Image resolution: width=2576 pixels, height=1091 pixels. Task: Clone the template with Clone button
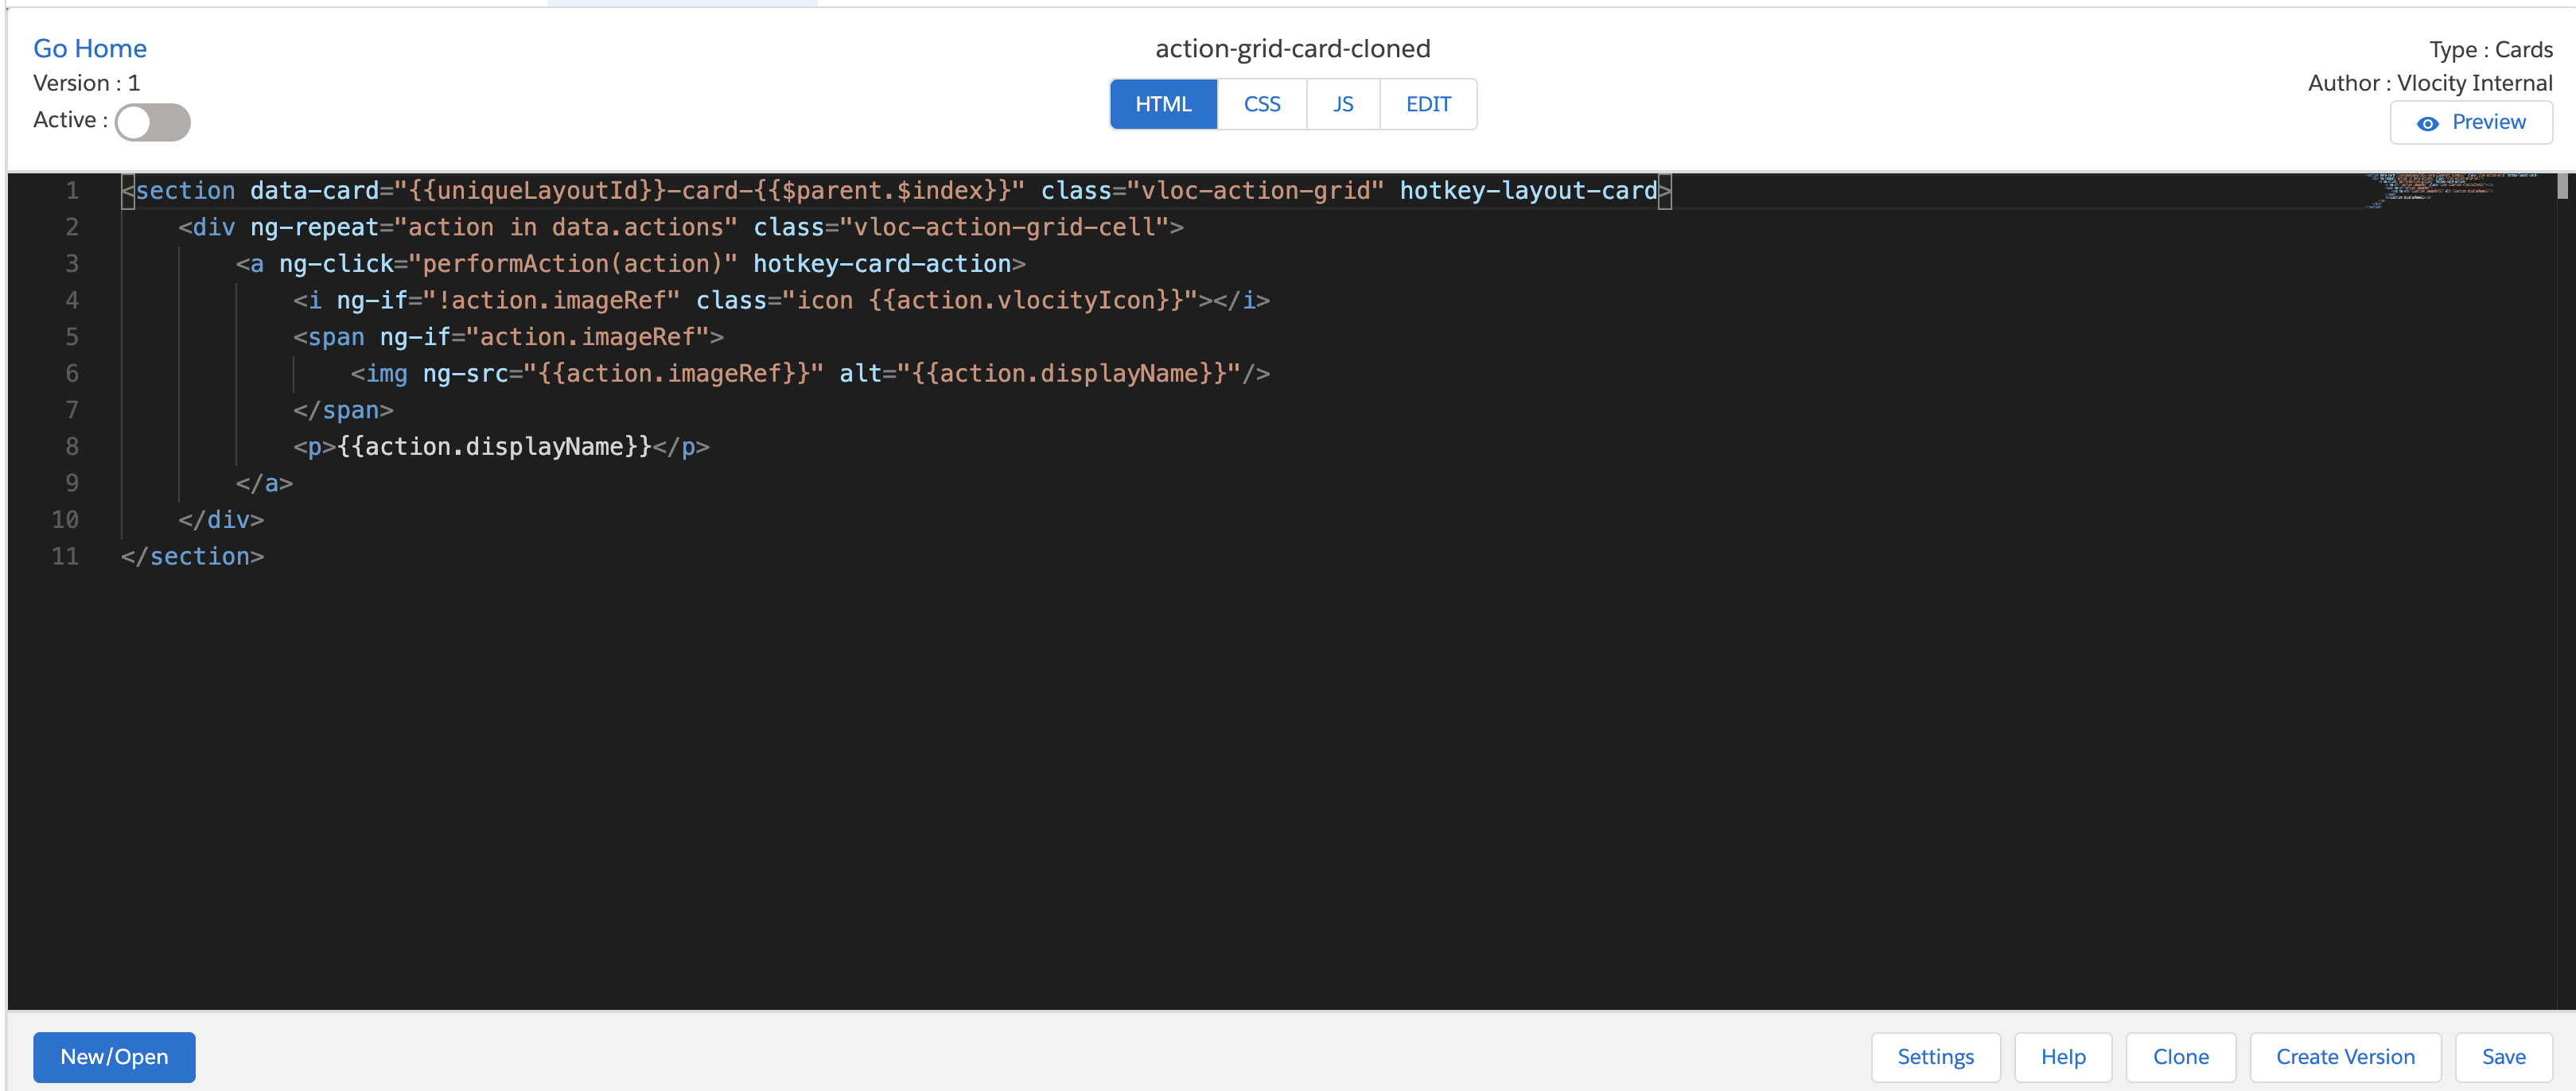click(x=2180, y=1057)
